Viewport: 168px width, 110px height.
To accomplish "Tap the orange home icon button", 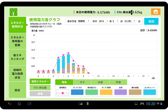I will [x=156, y=12].
